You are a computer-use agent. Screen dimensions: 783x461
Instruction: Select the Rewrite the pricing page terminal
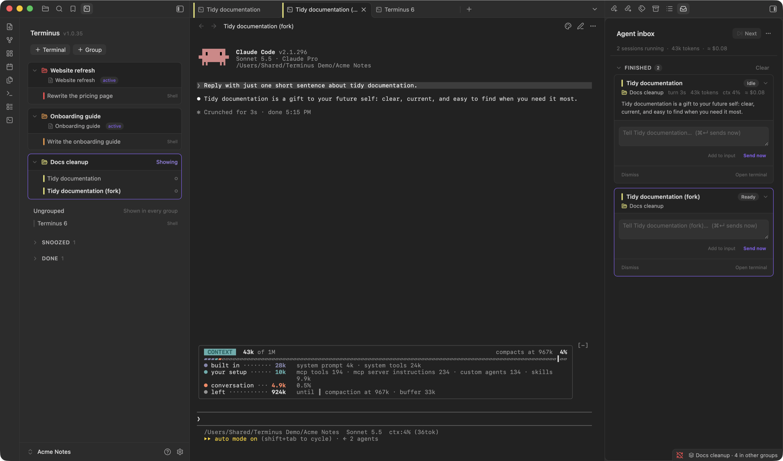tap(105, 96)
